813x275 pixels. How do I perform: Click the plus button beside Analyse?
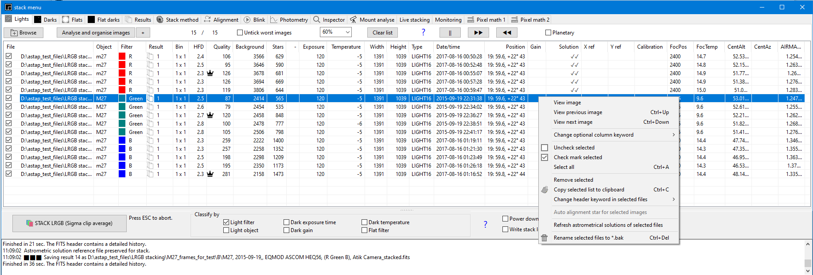[x=143, y=33]
